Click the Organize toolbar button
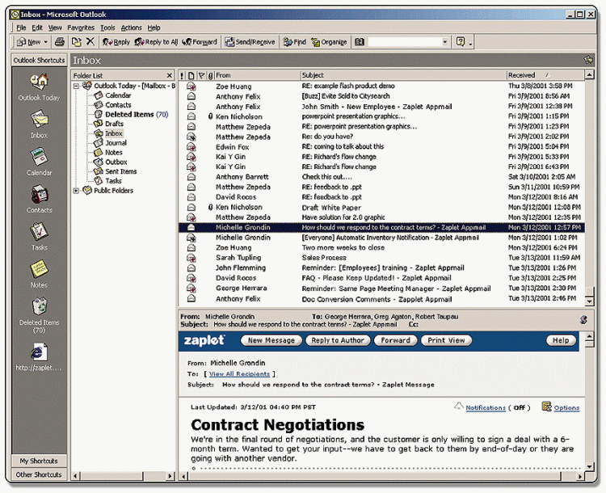The height and width of the screenshot is (493, 606). (330, 42)
